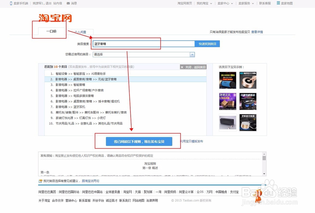The image size is (315, 213).
Task: Open 联系客服 in top bar
Action: (x=265, y=3)
